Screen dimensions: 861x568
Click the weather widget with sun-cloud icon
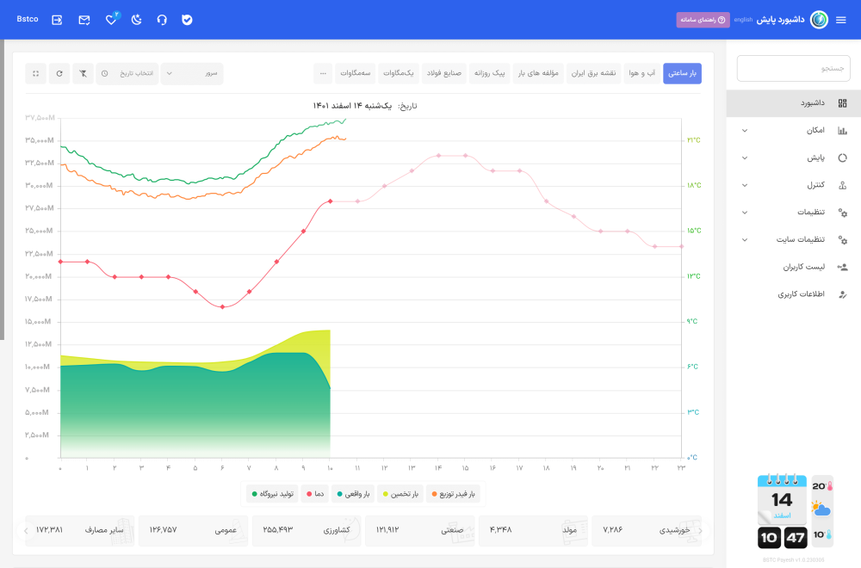point(822,510)
